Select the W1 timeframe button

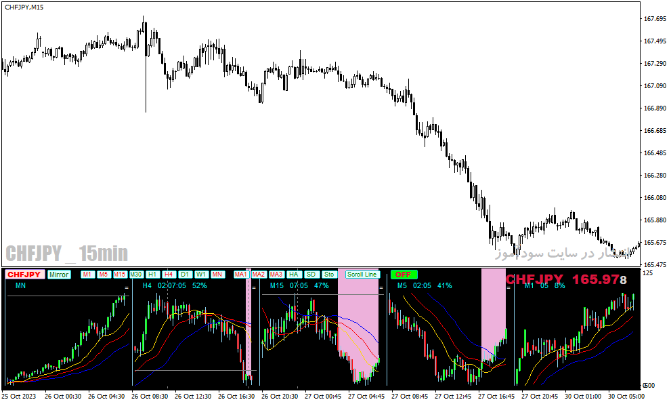[200, 275]
